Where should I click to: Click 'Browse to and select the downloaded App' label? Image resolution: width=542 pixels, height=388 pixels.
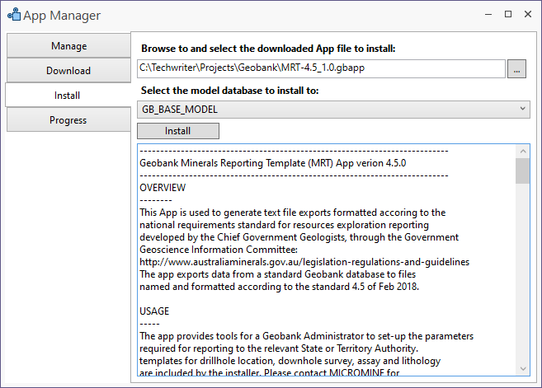pos(268,49)
